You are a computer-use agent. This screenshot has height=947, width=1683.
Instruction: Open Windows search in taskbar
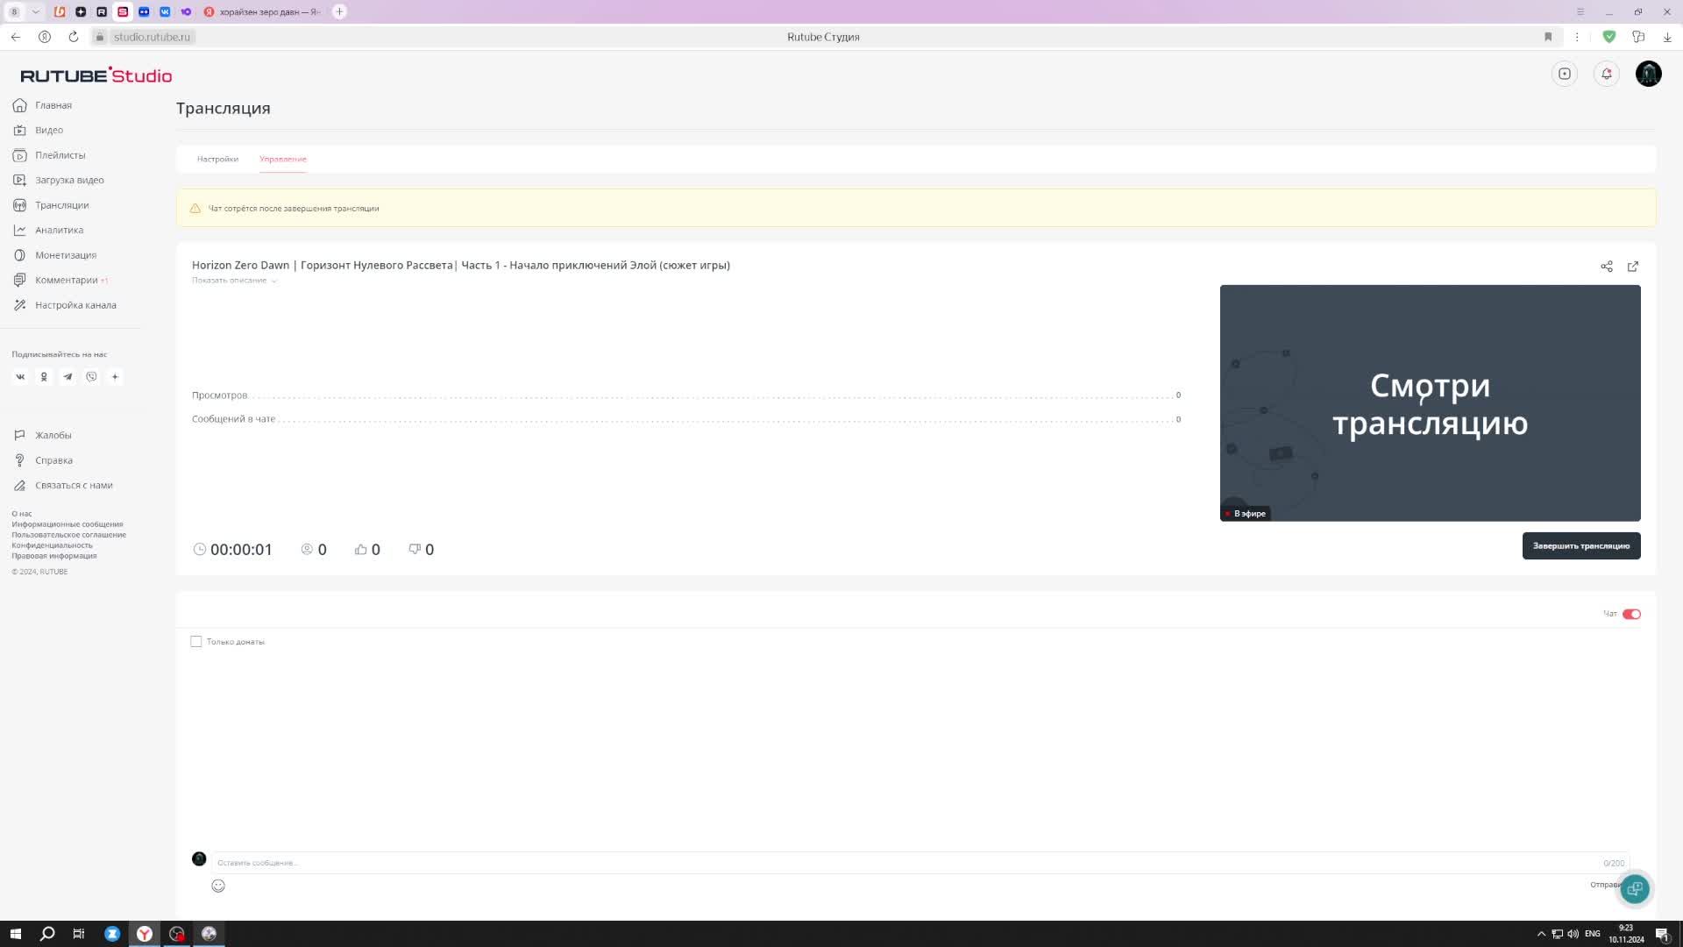tap(47, 934)
